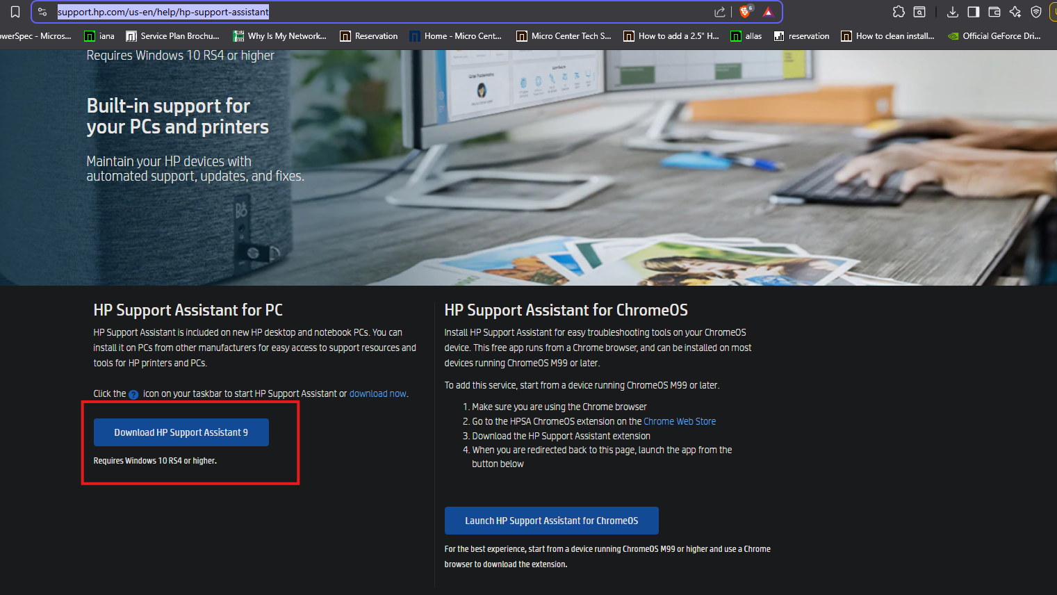Click HP Support Assistant for PC heading
The height and width of the screenshot is (595, 1057).
188,310
